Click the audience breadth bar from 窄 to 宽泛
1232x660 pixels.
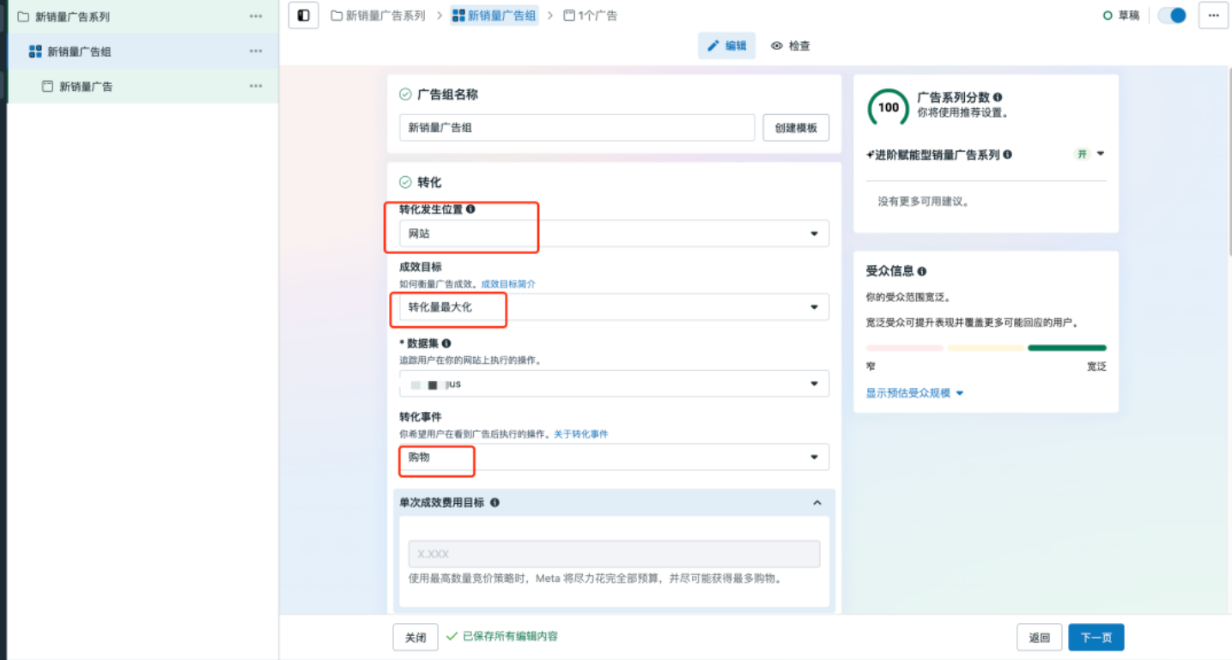tap(985, 348)
